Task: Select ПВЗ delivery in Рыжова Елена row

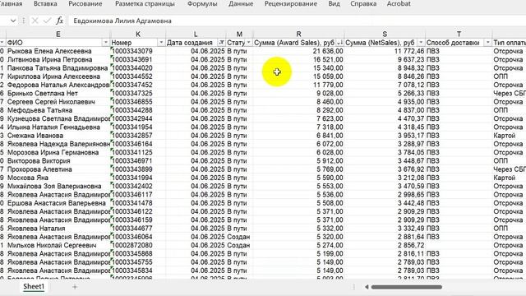Action: tap(459, 51)
